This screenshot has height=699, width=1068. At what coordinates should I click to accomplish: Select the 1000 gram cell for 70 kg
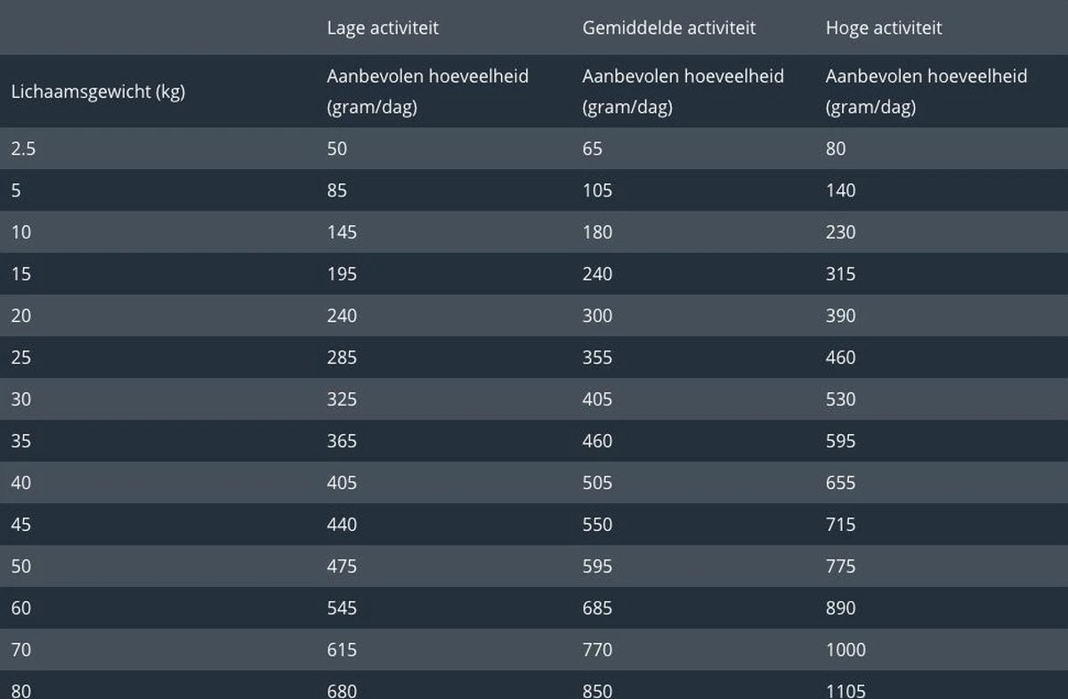pyautogui.click(x=845, y=650)
